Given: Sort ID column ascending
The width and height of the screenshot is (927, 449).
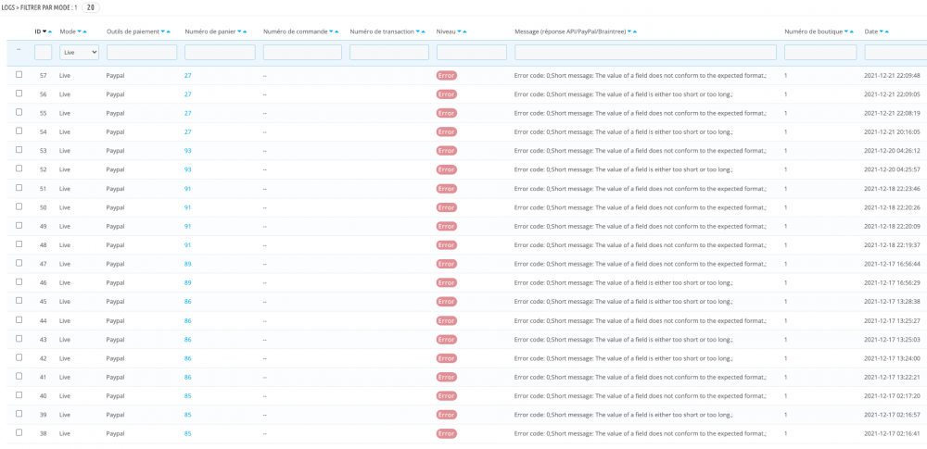Looking at the screenshot, I should coord(50,31).
